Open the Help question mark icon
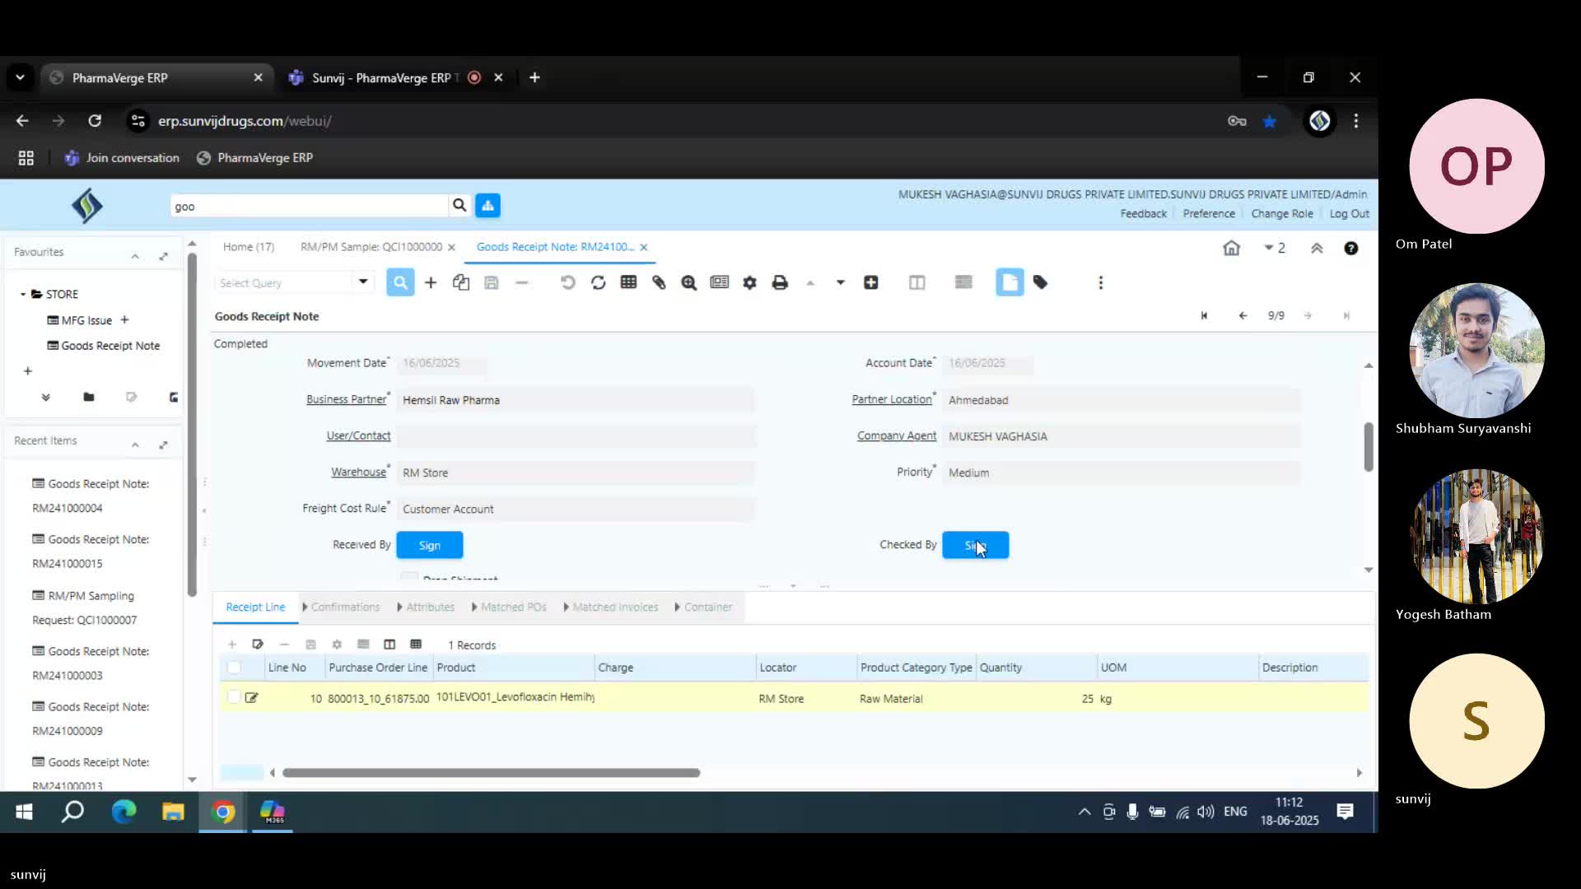 tap(1351, 248)
